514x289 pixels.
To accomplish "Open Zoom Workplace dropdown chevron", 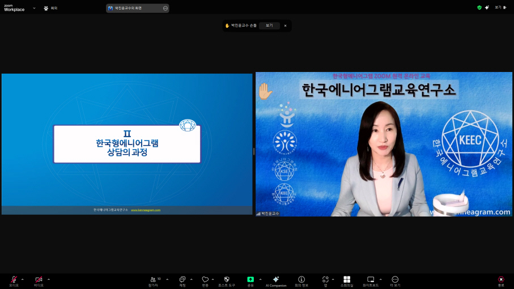I will tap(34, 8).
